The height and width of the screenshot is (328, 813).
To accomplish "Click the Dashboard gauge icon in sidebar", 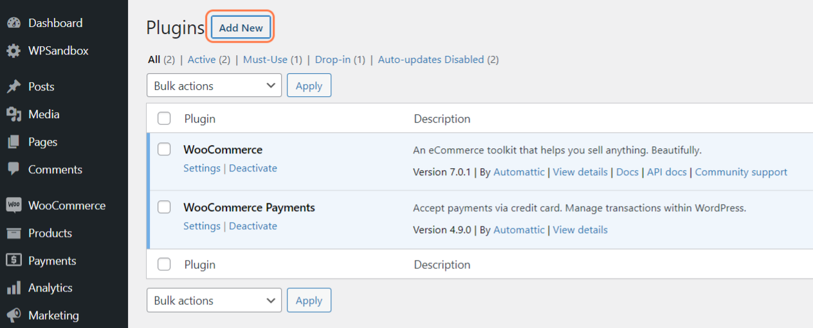I will pos(14,22).
